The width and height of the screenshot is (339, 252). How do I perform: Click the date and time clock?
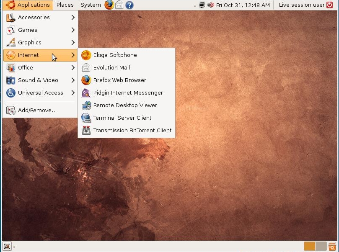(243, 5)
